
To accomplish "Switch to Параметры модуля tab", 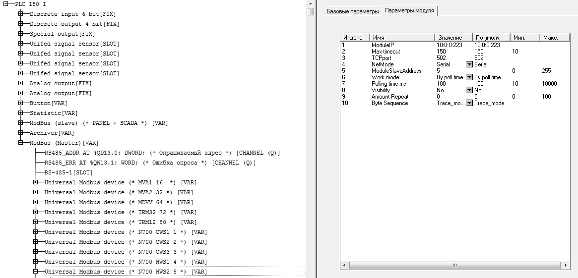I will click(x=409, y=11).
